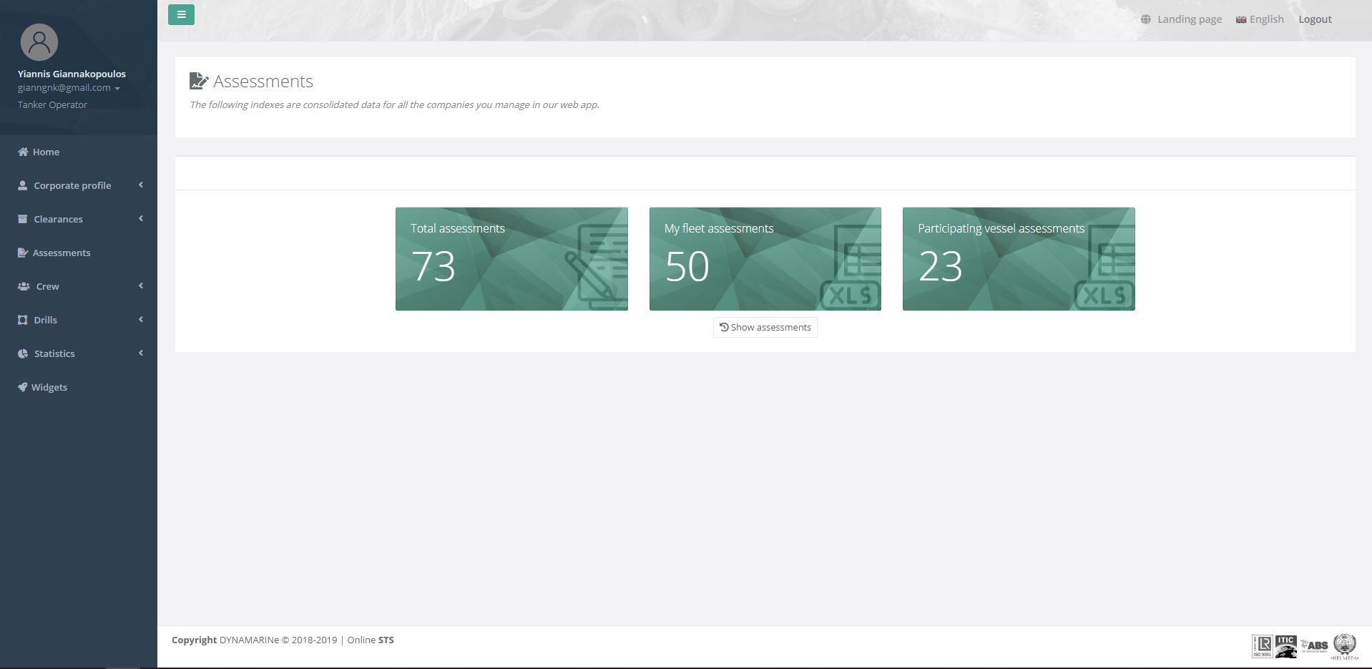The width and height of the screenshot is (1372, 669).
Task: Select the Widgets rocket icon
Action: point(22,386)
